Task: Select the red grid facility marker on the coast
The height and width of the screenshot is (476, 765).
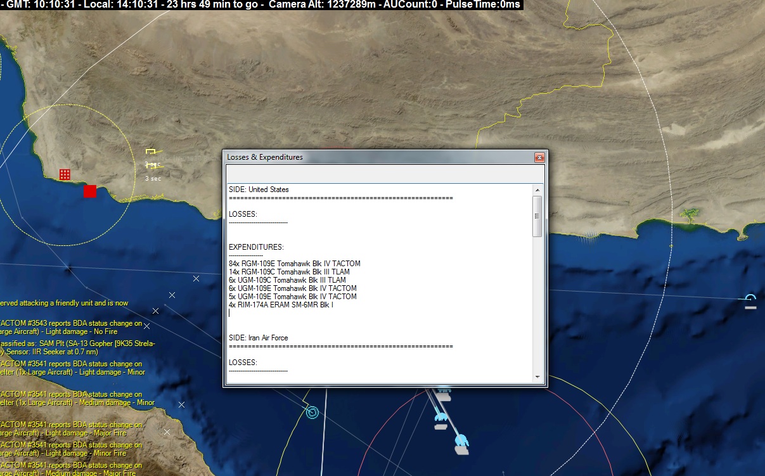Action: (x=64, y=174)
